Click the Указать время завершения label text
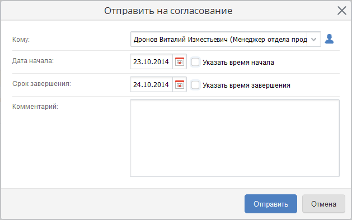 click(x=246, y=85)
